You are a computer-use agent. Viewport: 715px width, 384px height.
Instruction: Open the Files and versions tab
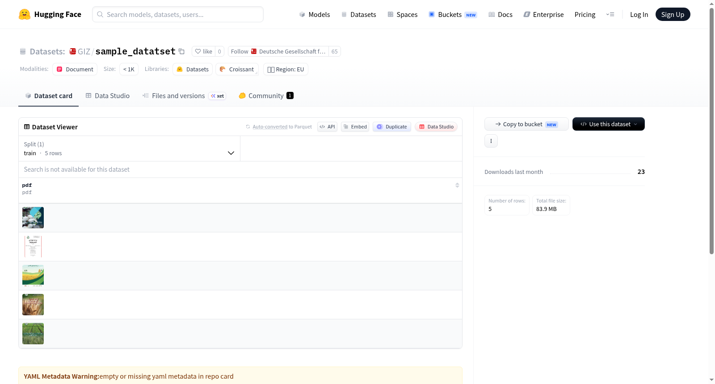(184, 96)
